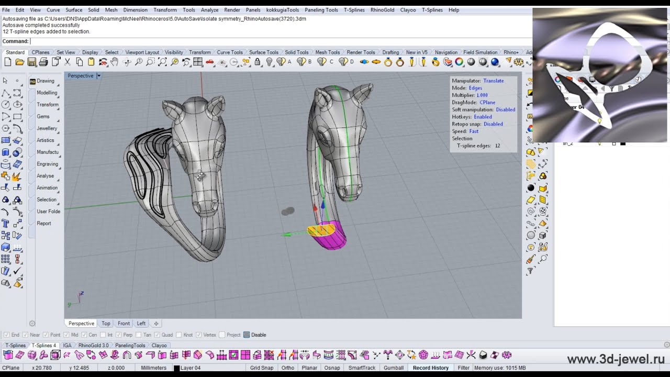Expand the Animation flyout menu
Image resolution: width=670 pixels, height=377 pixels.
click(x=47, y=187)
